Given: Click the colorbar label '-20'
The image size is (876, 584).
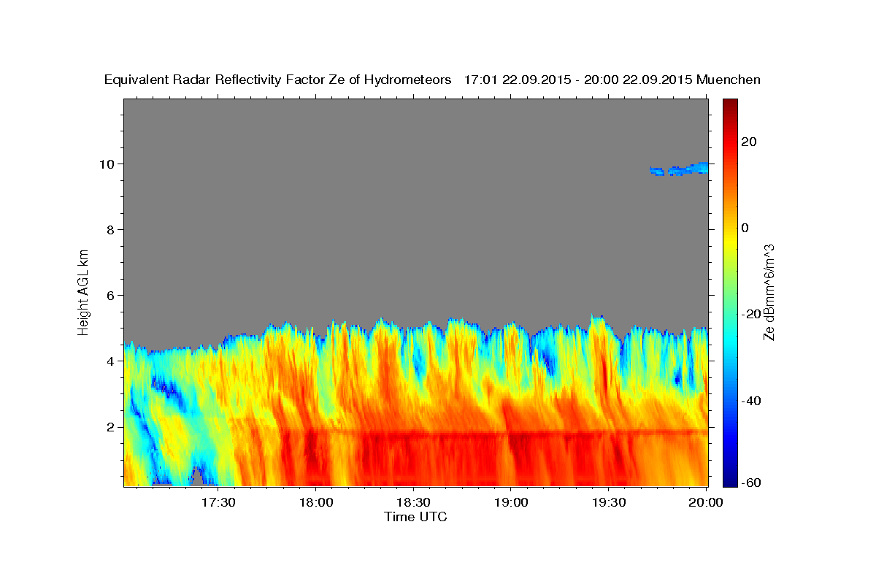Looking at the screenshot, I should click(x=752, y=314).
